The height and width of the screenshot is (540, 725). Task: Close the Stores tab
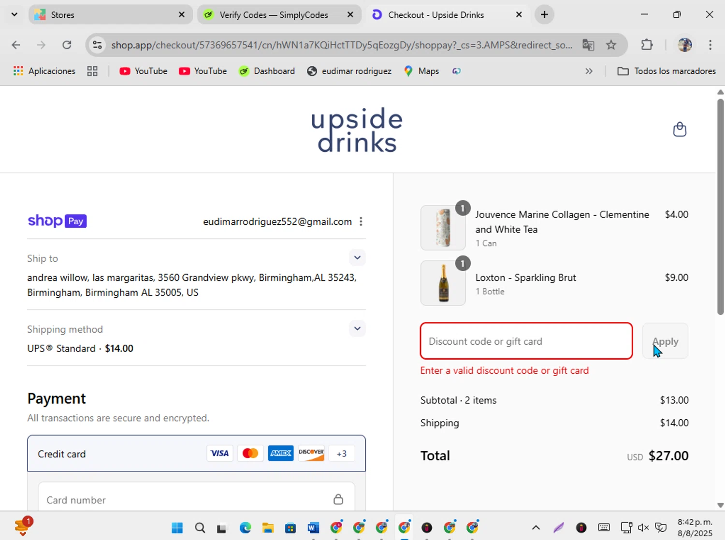(x=181, y=15)
